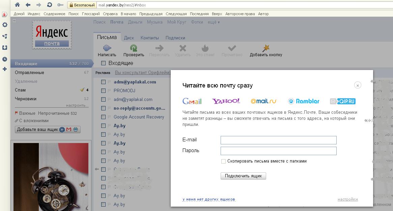Open the Отправленные folder
This screenshot has height=211, width=393.
29,72
